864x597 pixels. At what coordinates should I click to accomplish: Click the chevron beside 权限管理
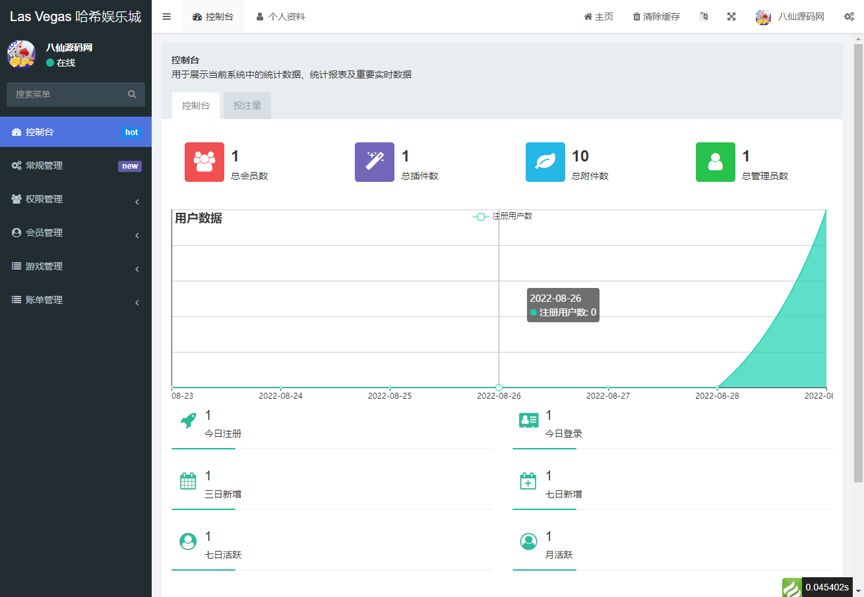pos(137,202)
